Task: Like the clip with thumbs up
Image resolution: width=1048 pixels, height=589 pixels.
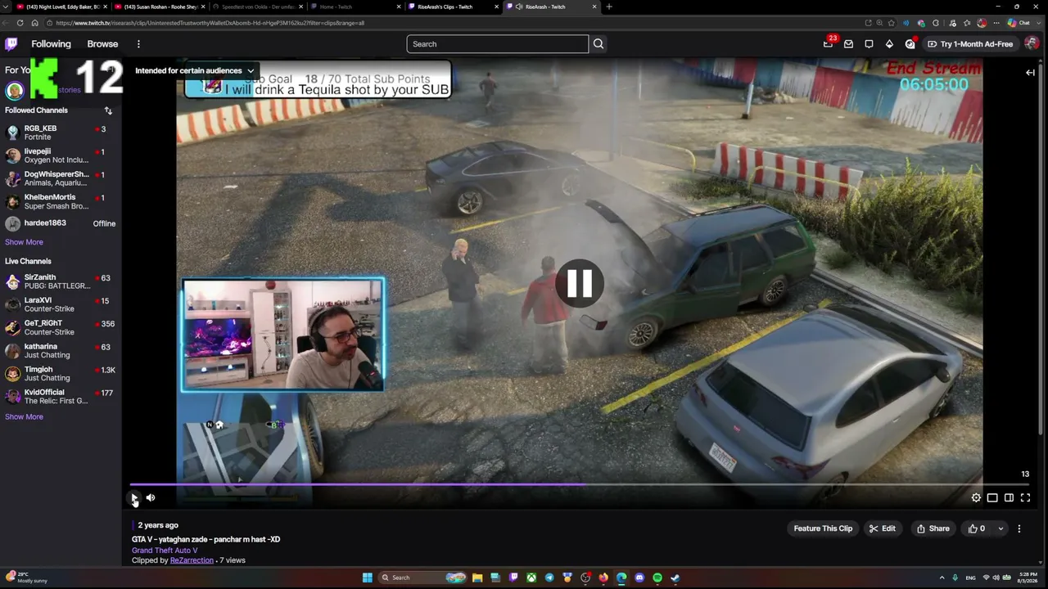Action: point(977,528)
